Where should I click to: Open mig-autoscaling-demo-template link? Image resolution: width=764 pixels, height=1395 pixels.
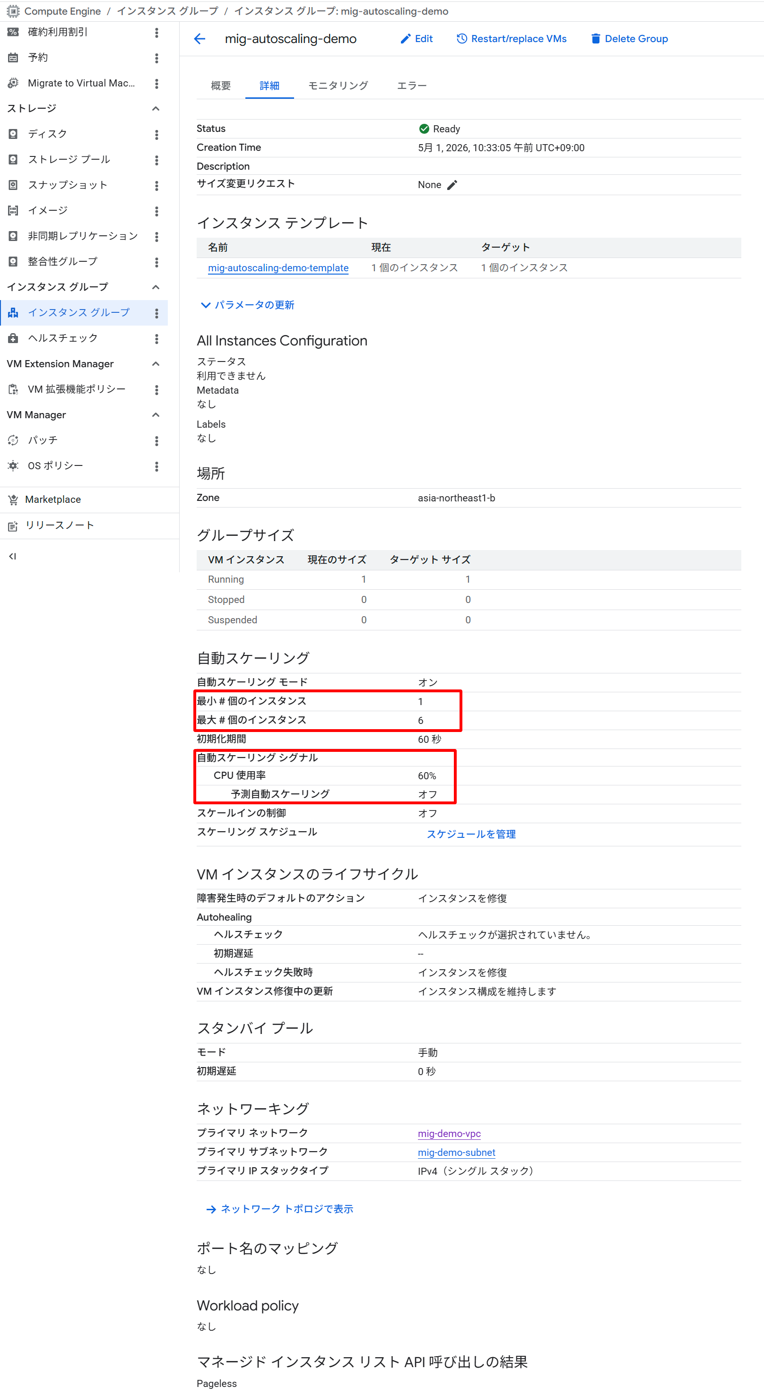(278, 267)
